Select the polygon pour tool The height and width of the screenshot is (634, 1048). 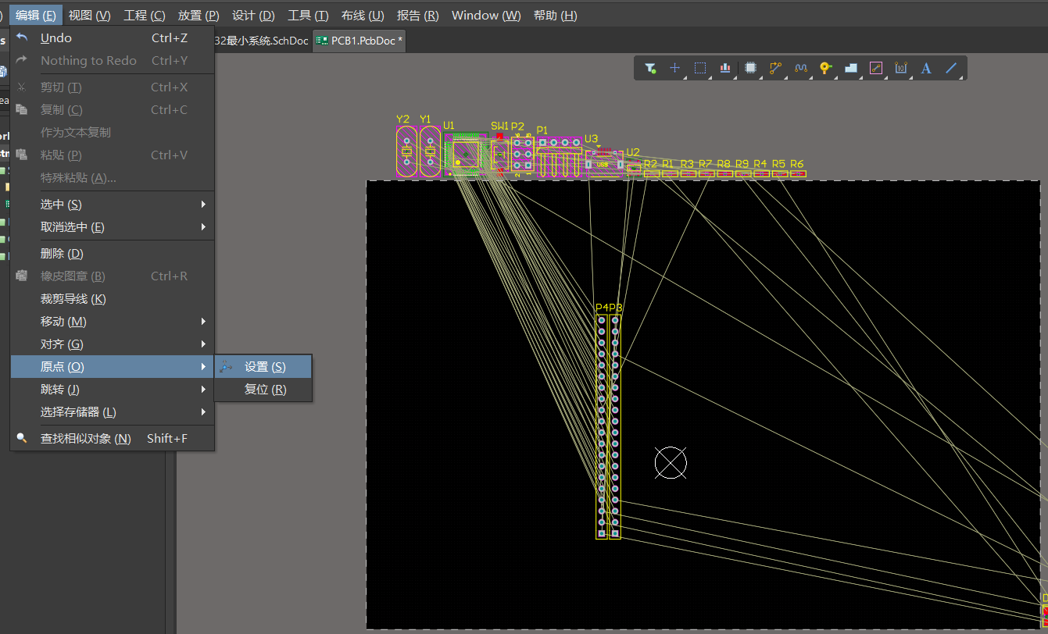pos(851,69)
